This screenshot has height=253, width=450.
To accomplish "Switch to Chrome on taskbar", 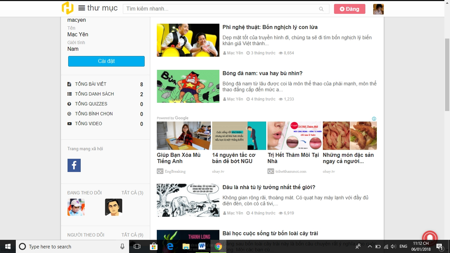I will coord(218,246).
